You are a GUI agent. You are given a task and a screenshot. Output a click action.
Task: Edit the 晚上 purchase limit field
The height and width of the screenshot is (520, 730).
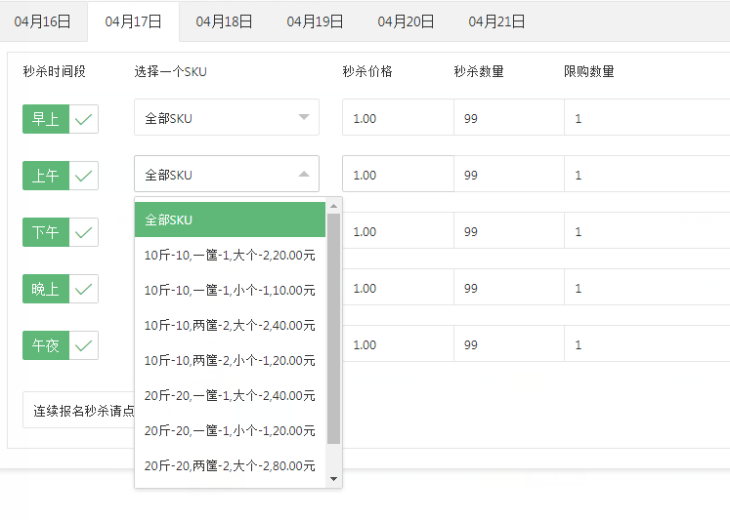coord(647,287)
